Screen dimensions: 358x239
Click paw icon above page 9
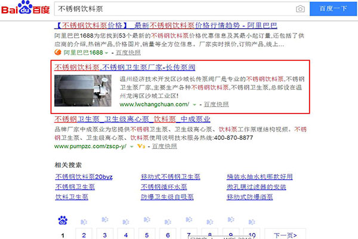(x=231, y=219)
